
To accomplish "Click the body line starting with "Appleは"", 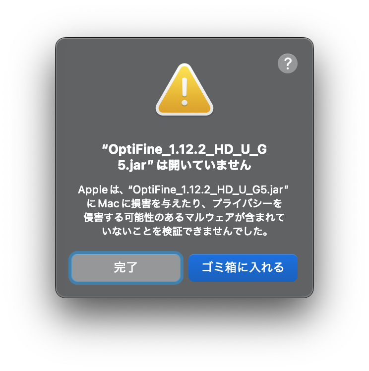I will (184, 190).
